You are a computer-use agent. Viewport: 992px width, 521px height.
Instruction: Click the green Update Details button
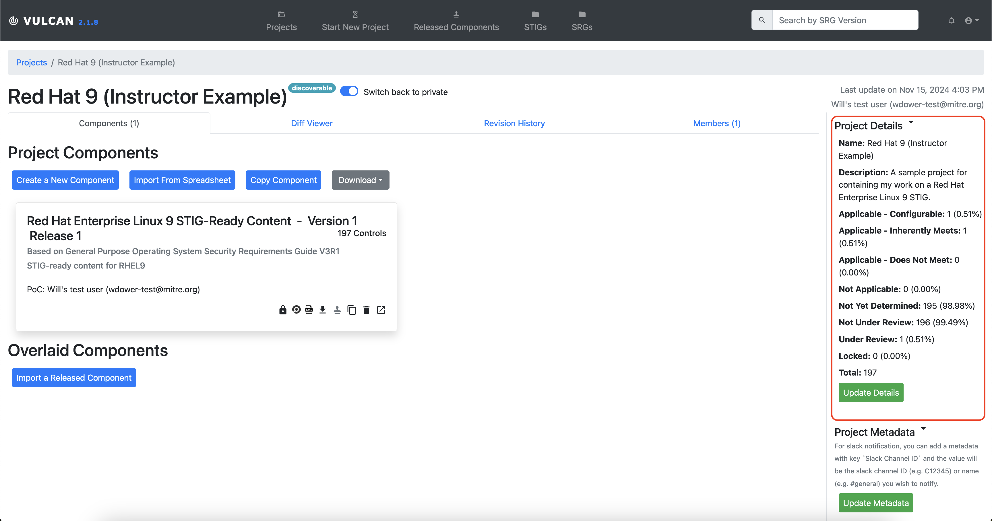(871, 392)
